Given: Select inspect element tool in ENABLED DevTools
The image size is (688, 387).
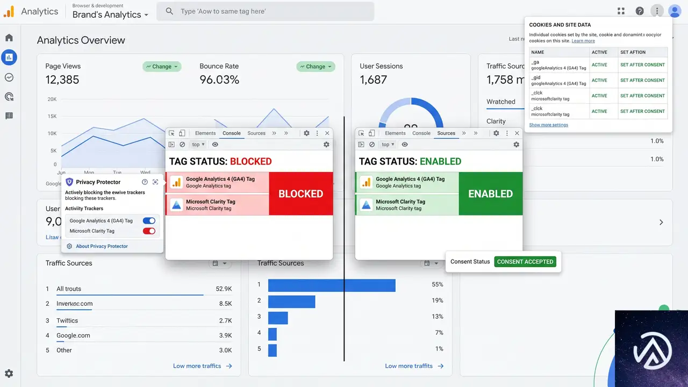Looking at the screenshot, I should (361, 133).
